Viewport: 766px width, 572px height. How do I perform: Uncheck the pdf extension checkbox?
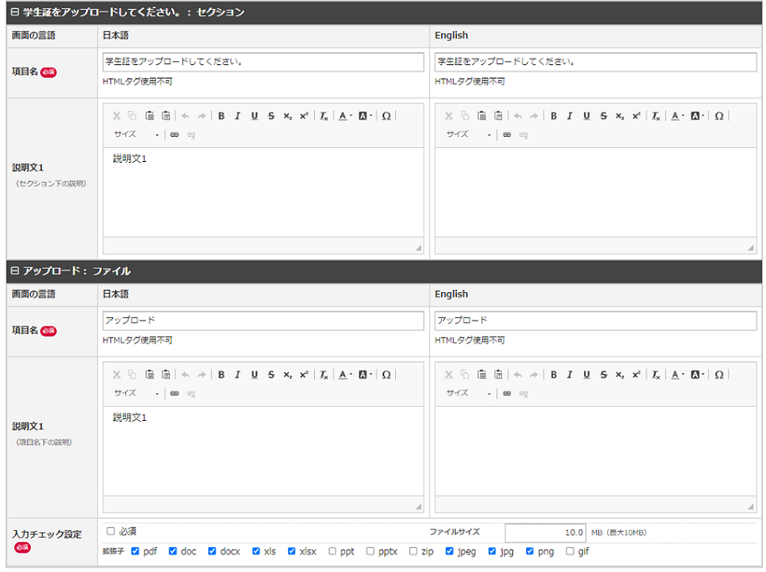pos(135,551)
